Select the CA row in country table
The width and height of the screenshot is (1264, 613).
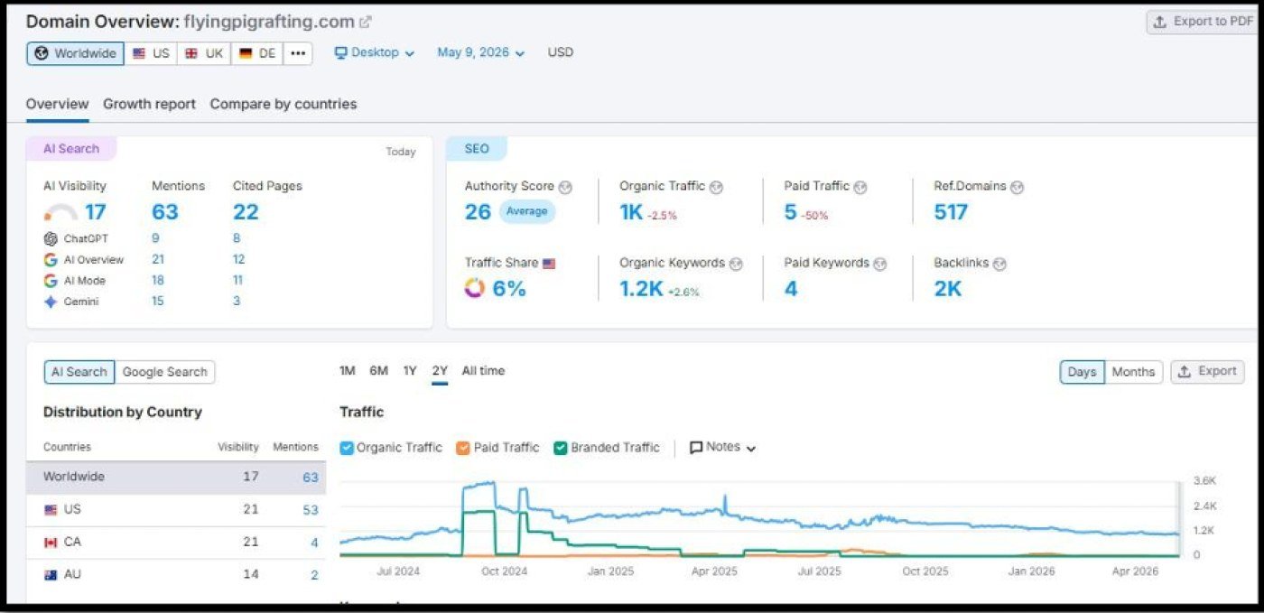[x=176, y=543]
